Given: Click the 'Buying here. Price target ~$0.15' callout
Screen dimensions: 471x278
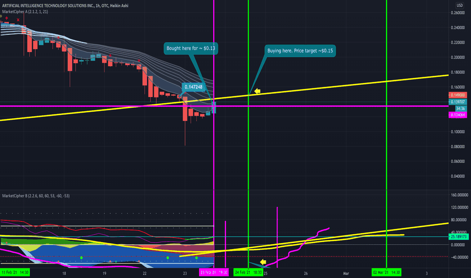Looking at the screenshot, I should point(300,51).
